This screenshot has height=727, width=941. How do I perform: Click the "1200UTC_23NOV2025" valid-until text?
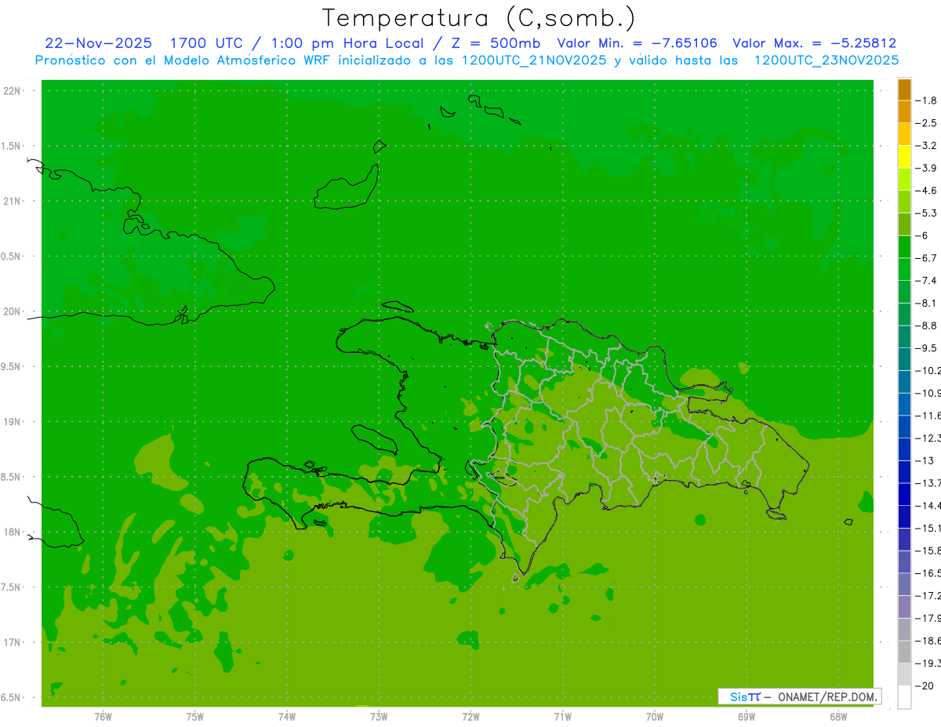pos(827,60)
